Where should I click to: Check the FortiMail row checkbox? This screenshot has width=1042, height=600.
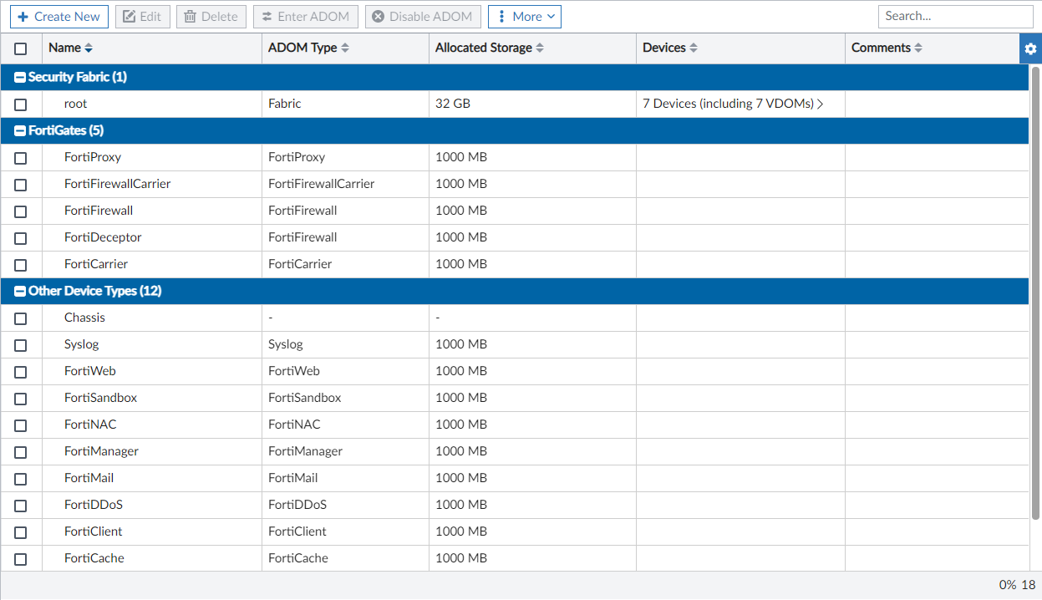coord(21,479)
